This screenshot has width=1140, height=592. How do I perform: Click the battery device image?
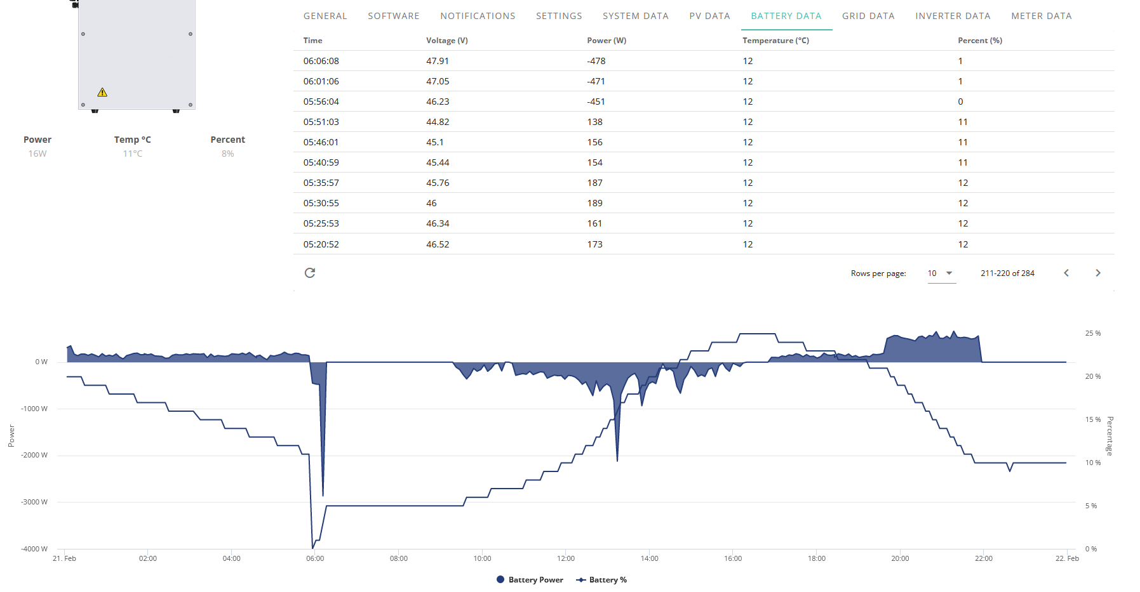(137, 55)
